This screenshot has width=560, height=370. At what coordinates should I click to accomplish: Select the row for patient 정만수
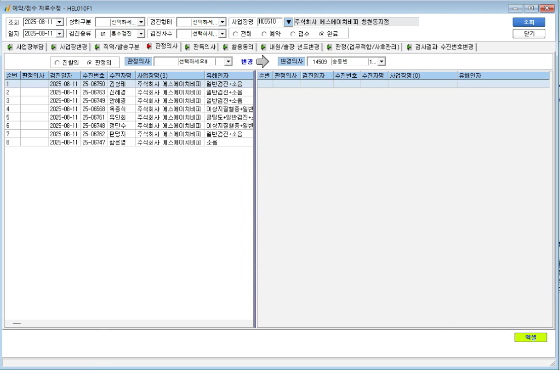(x=129, y=126)
